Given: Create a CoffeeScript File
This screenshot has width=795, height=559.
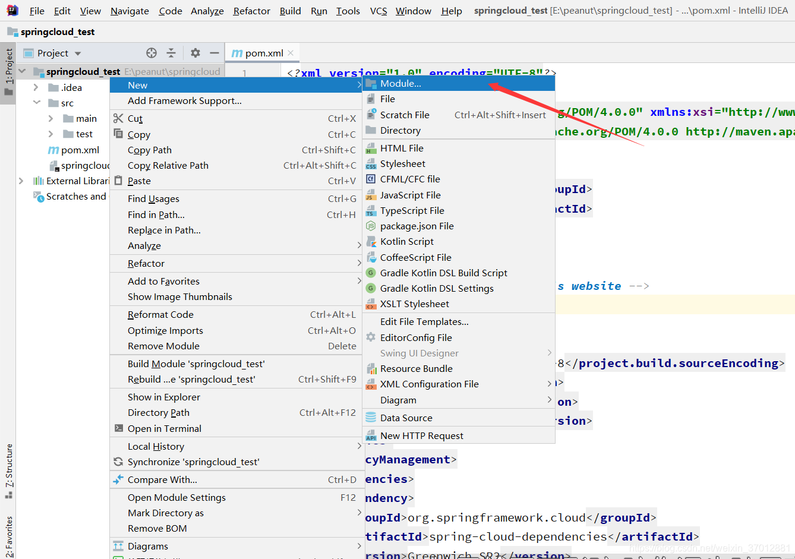Looking at the screenshot, I should 459,257.
